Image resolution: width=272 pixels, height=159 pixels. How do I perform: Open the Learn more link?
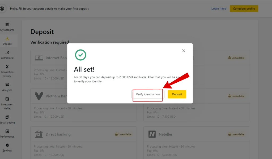click(219, 8)
